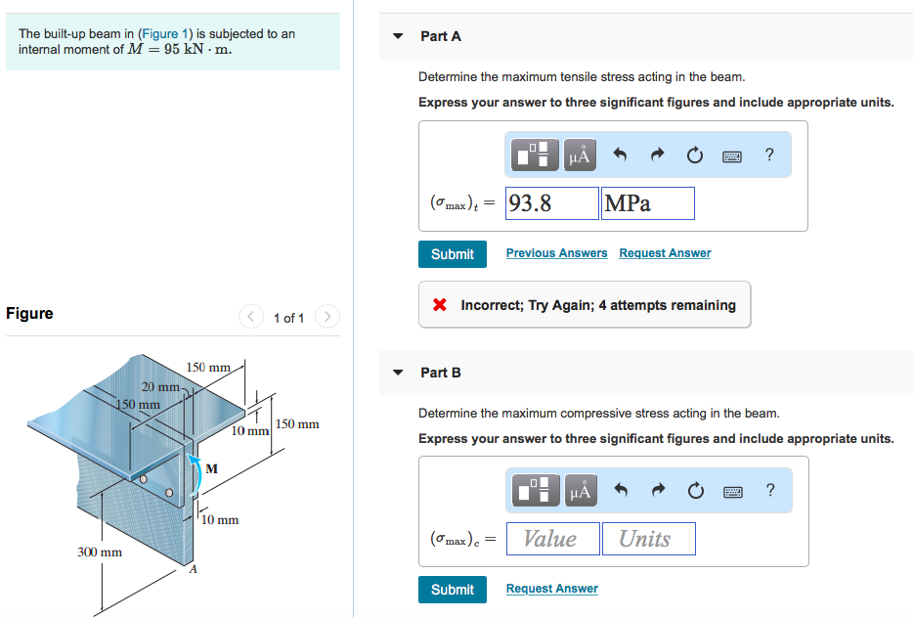Click the next figure arrow
The width and height of the screenshot is (913, 618).
tap(326, 316)
